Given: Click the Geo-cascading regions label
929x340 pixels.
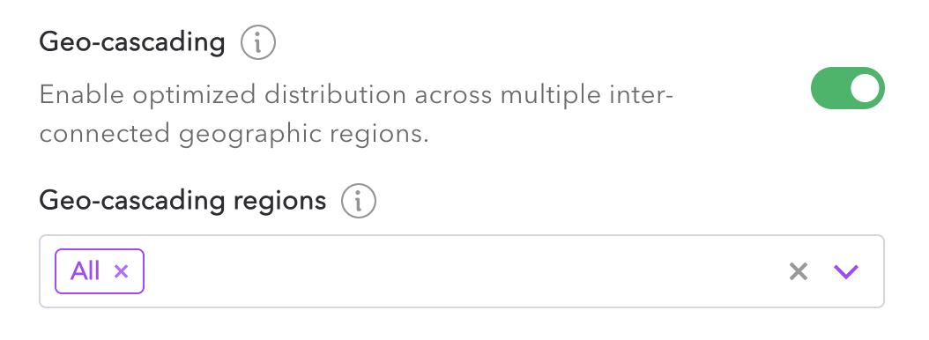Looking at the screenshot, I should click(182, 202).
